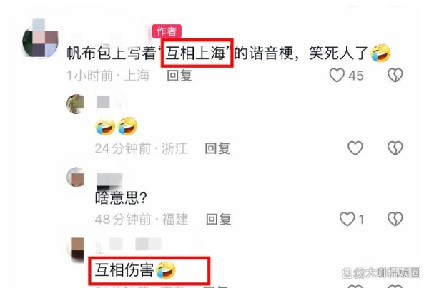
Task: Open avatar of the 啥意思 commenter
Action: click(75, 178)
